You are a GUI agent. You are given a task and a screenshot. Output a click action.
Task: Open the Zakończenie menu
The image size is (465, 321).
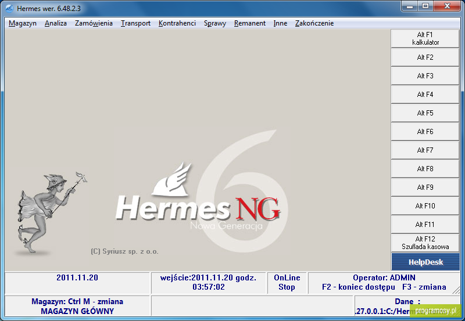[x=314, y=23]
